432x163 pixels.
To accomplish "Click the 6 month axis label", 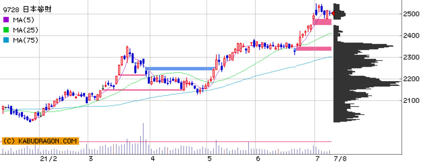I will point(258,159).
